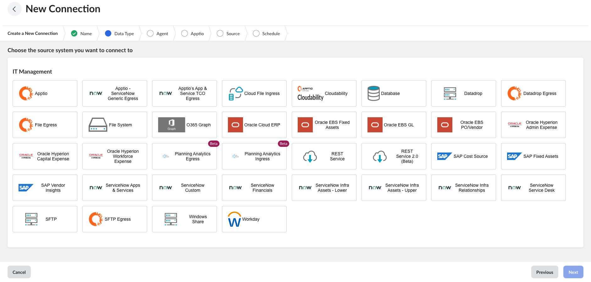Pick the File Egress icon

point(26,125)
